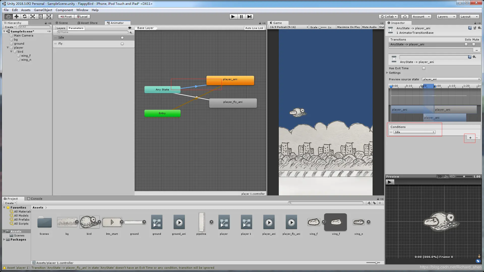Select the Hand tool in toolbar

pyautogui.click(x=8, y=17)
